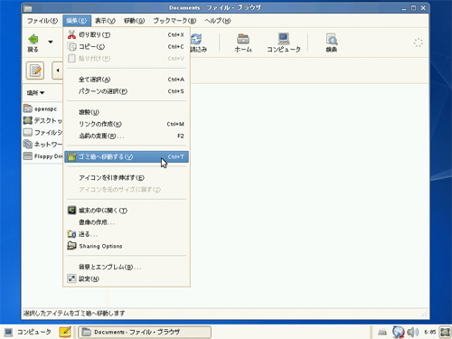Select 書庫の作成... entry
The image size is (452, 339).
[x=127, y=222]
